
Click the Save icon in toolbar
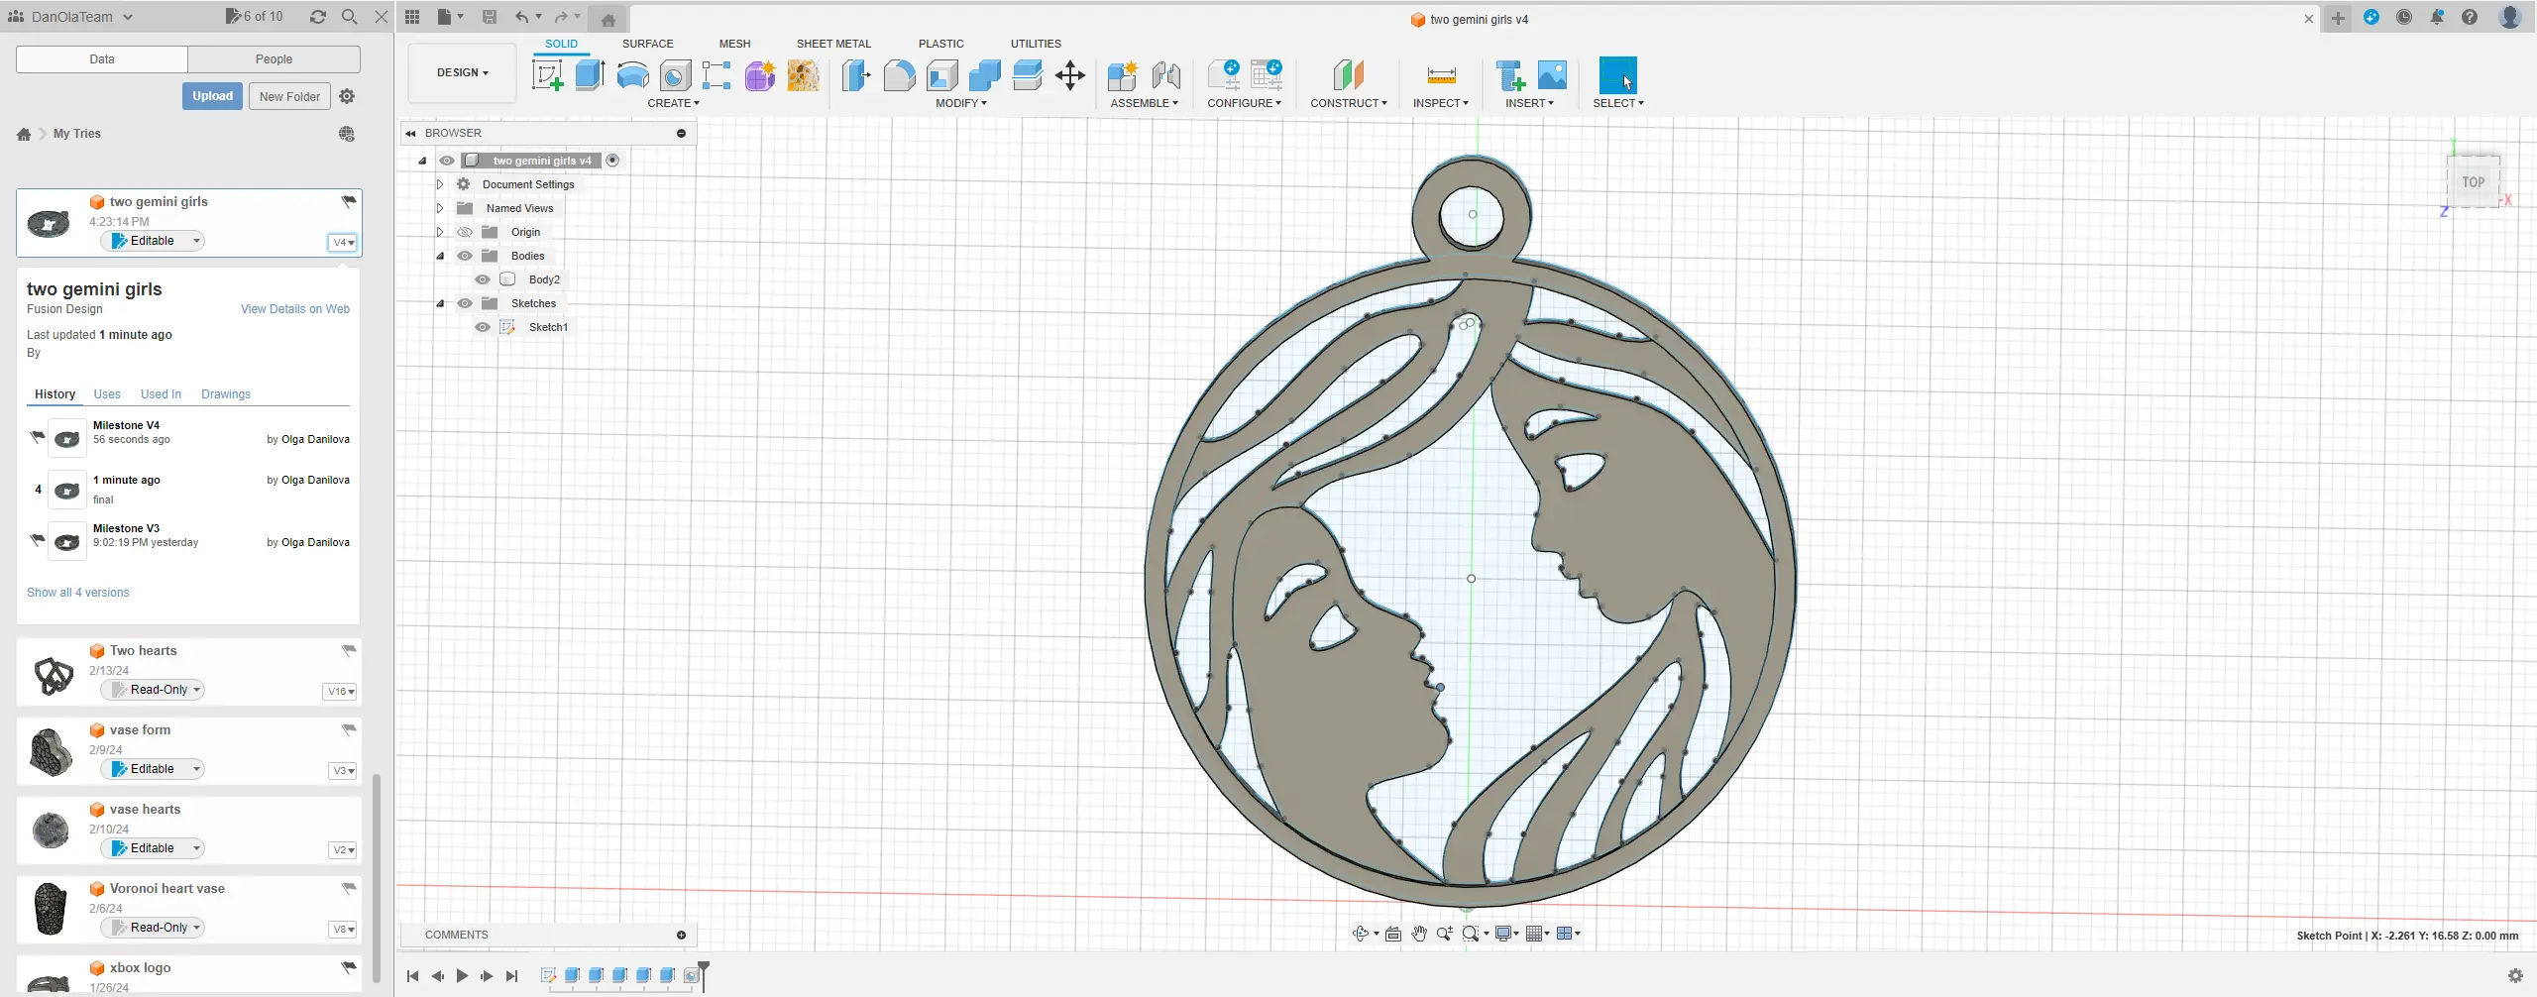490,17
